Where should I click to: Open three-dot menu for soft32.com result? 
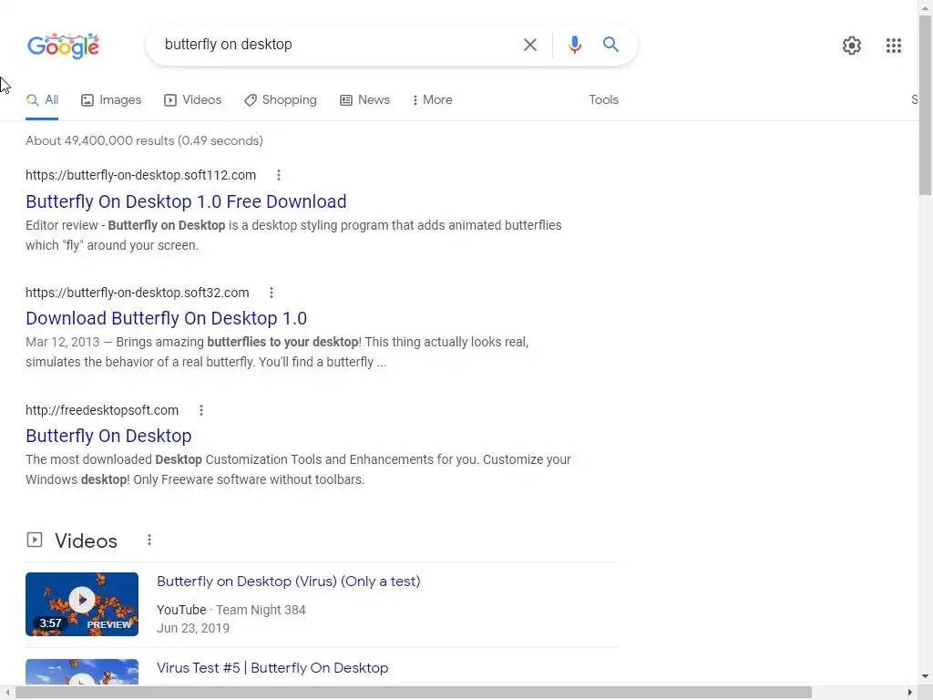pyautogui.click(x=272, y=293)
